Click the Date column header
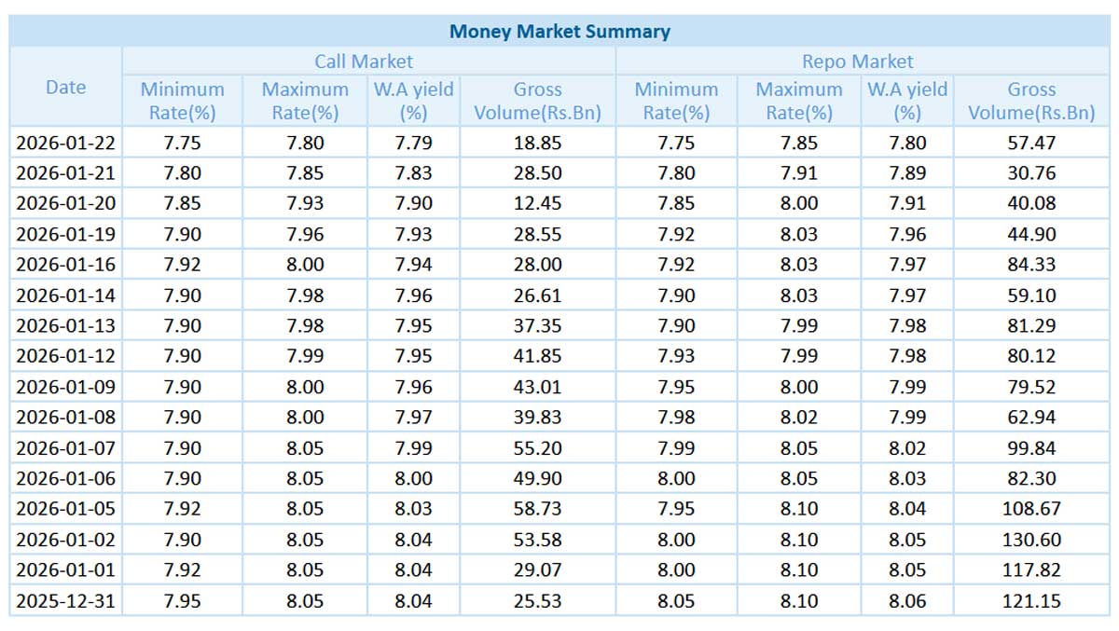Viewport: 1119px width, 631px height. [65, 88]
